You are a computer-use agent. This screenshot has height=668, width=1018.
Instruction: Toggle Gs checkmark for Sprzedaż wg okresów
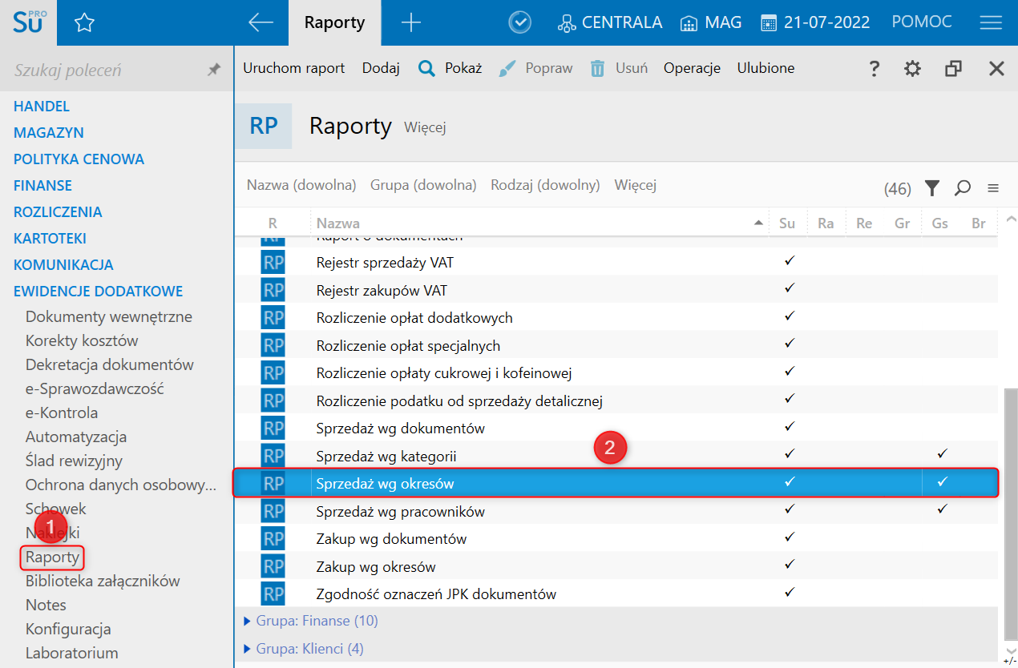coord(942,482)
